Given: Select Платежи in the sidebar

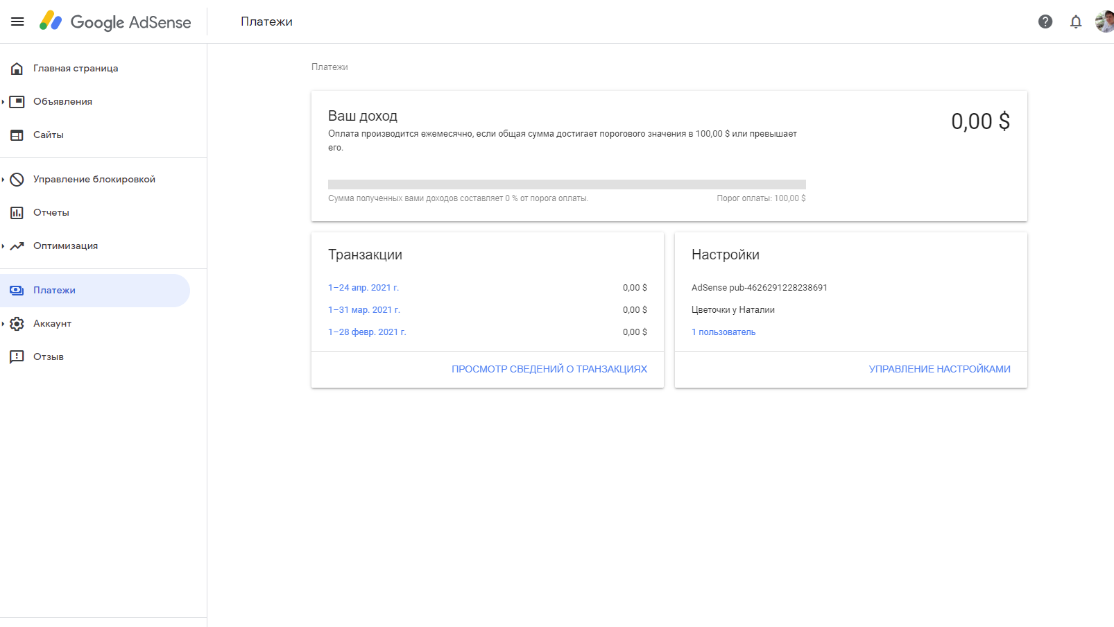Looking at the screenshot, I should click(95, 291).
